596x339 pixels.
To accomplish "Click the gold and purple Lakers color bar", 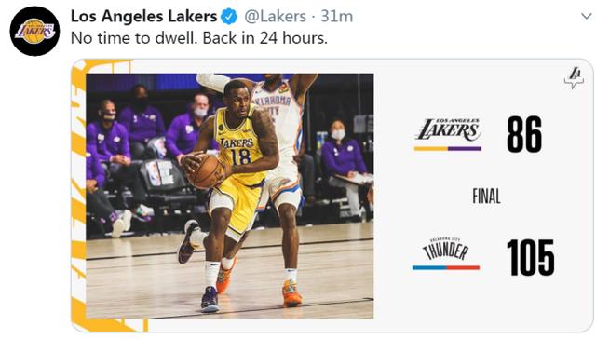I will pos(448,149).
